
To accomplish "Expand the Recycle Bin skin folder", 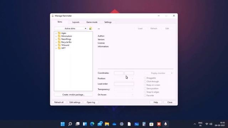I will click(x=56, y=42).
